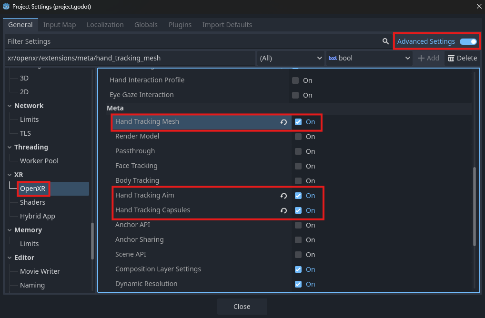Enable Anchor Sharing checkbox
The height and width of the screenshot is (318, 485).
(x=298, y=240)
